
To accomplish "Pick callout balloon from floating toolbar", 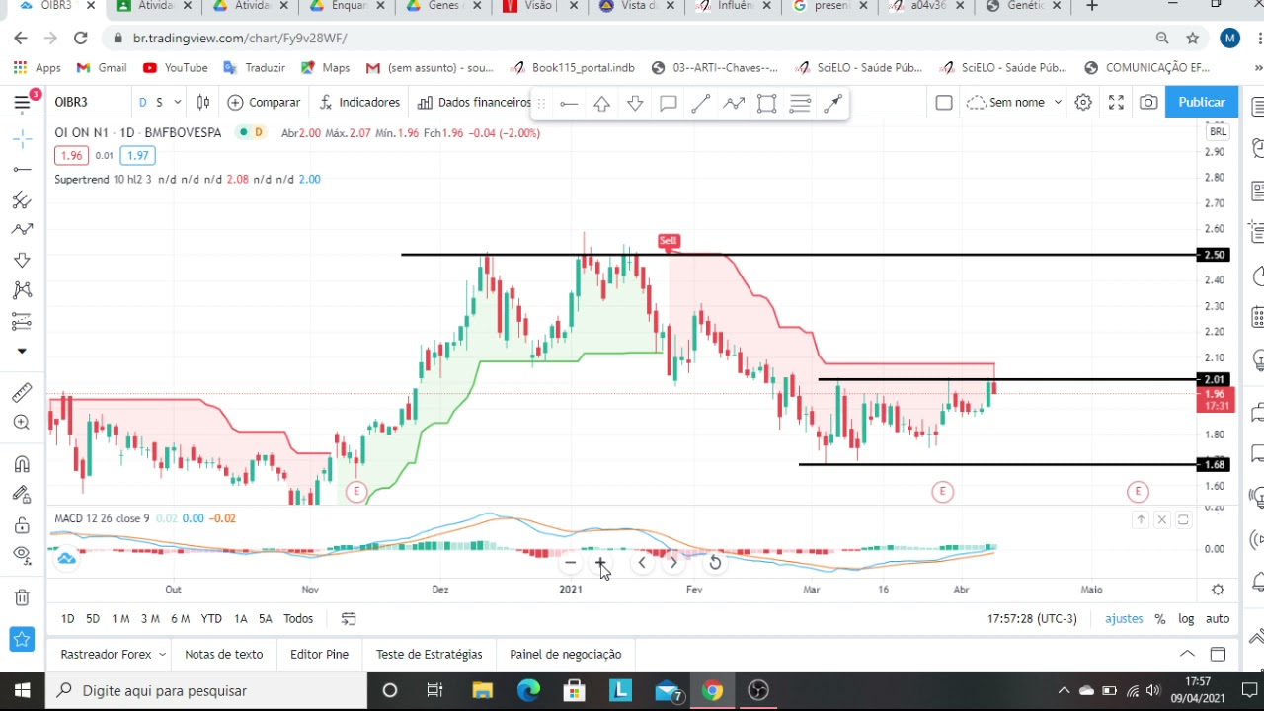I will tap(668, 103).
